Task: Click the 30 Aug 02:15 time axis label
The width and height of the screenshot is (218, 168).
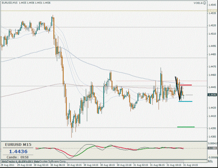Action: tap(41, 165)
